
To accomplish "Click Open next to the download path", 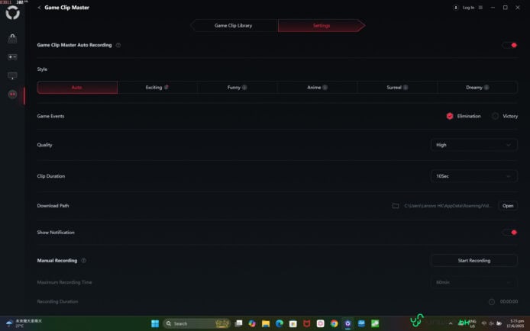I will 508,206.
